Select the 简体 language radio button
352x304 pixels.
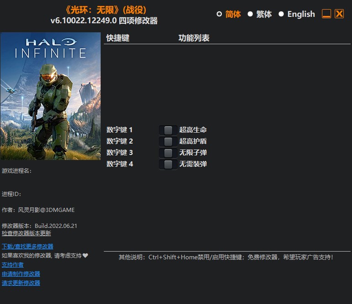(219, 14)
